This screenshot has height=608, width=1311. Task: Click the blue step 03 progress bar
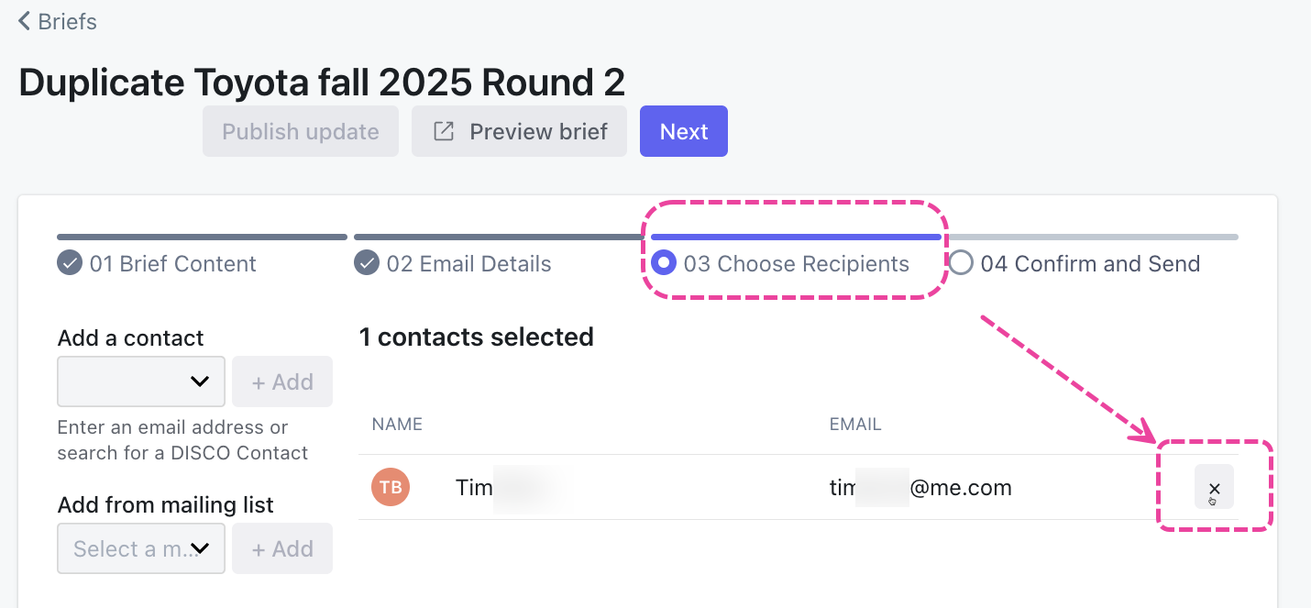click(796, 237)
